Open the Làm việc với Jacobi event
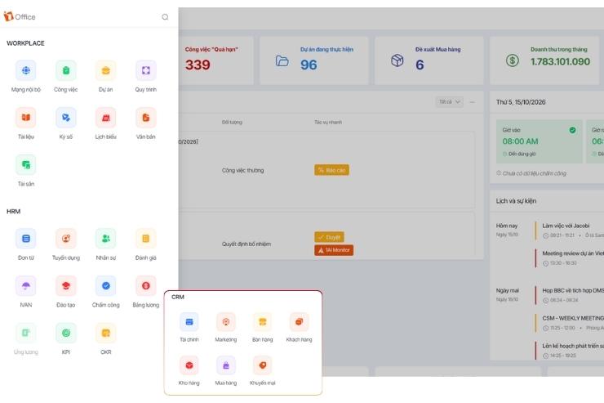The height and width of the screenshot is (403, 604). [570, 231]
